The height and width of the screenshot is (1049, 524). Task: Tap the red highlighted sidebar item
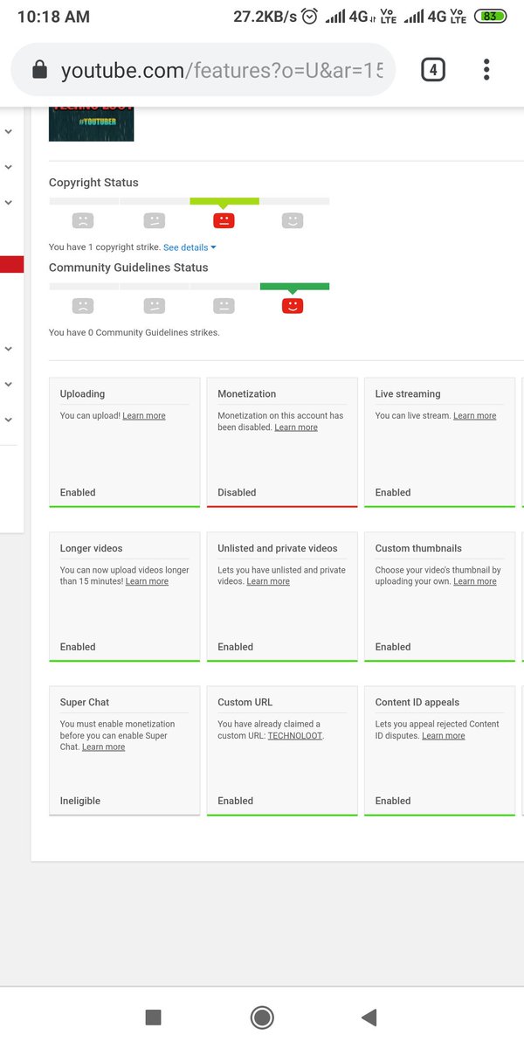[11, 264]
